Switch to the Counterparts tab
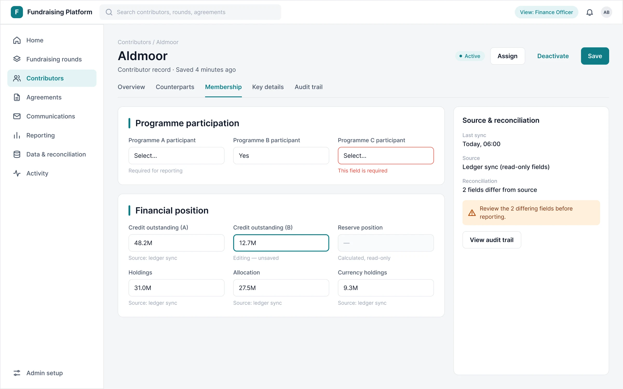The width and height of the screenshot is (623, 389). 175,87
